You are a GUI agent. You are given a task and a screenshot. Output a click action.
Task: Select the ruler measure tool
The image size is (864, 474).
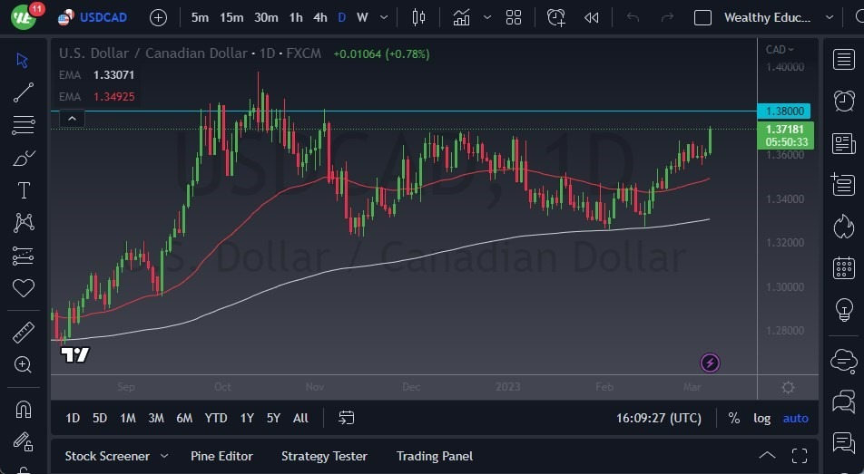24,333
